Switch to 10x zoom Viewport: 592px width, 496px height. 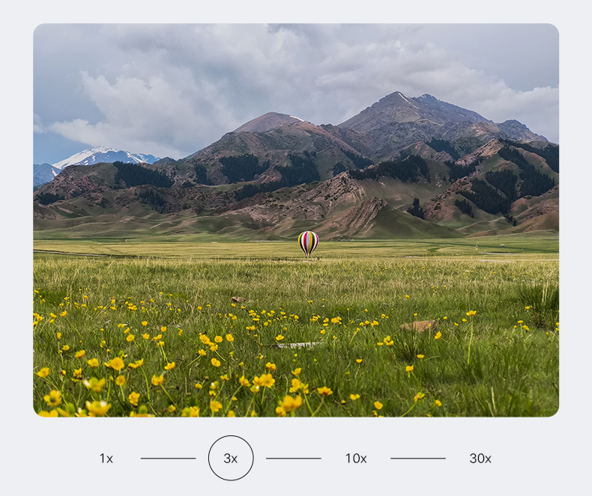pyautogui.click(x=356, y=459)
